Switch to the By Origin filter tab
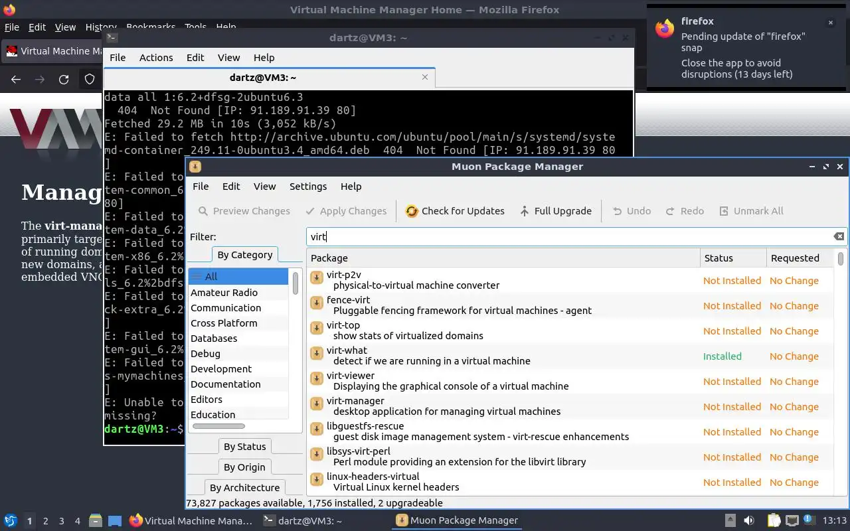 [x=244, y=467]
